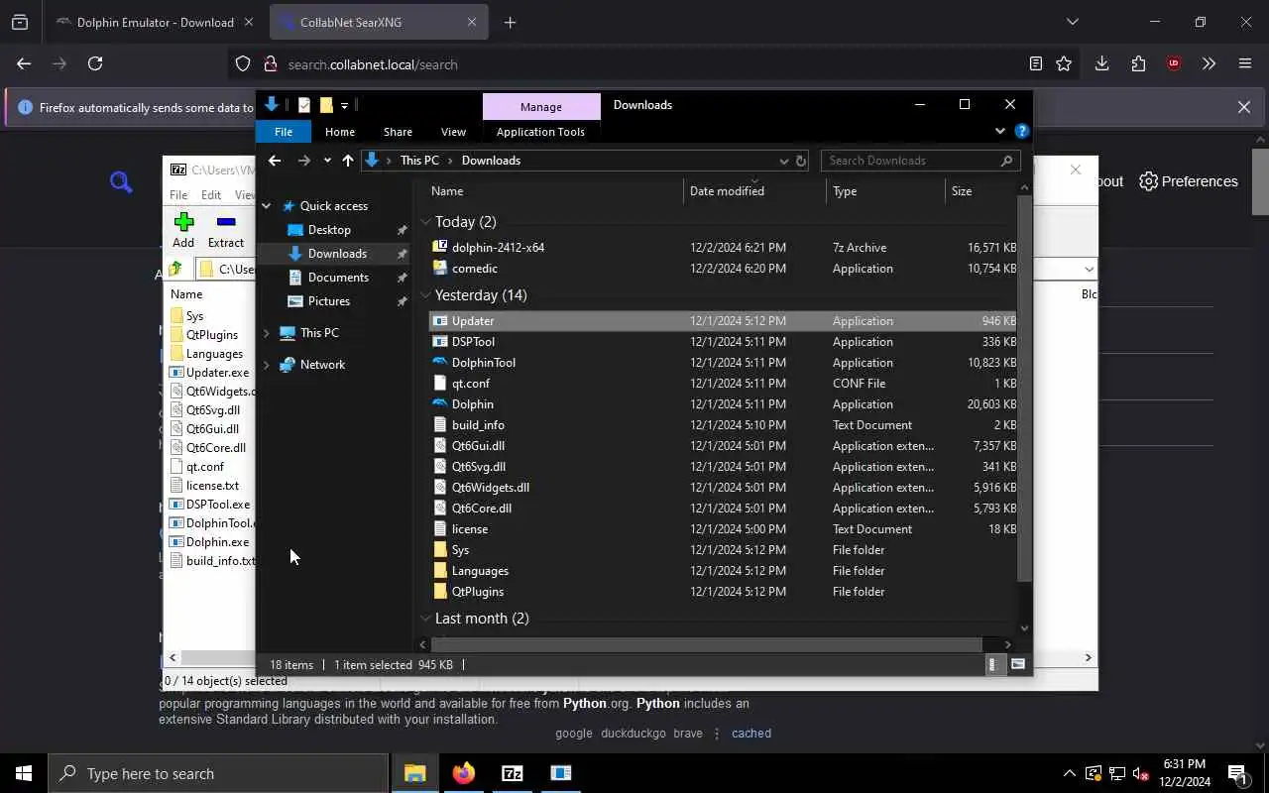The width and height of the screenshot is (1269, 793).
Task: Open the Explorer File menu
Action: click(x=284, y=131)
